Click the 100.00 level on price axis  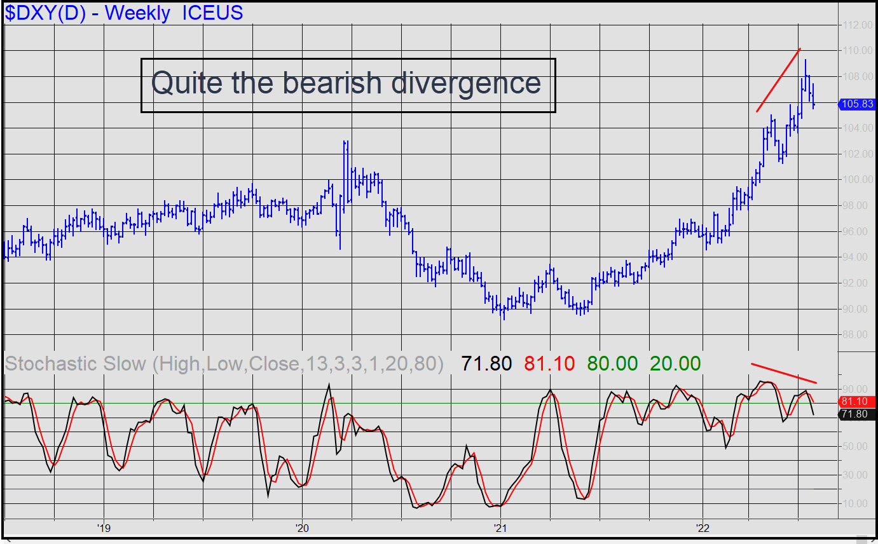[x=855, y=180]
